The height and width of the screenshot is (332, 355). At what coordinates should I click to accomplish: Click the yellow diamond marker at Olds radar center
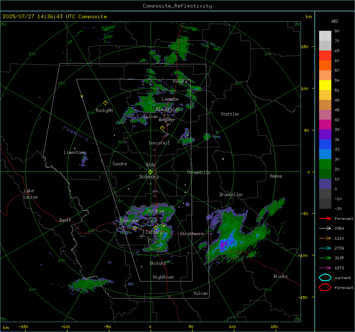tap(150, 172)
